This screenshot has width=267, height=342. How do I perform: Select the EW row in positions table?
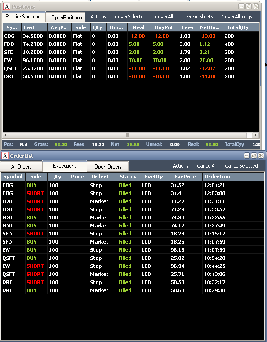[131, 60]
